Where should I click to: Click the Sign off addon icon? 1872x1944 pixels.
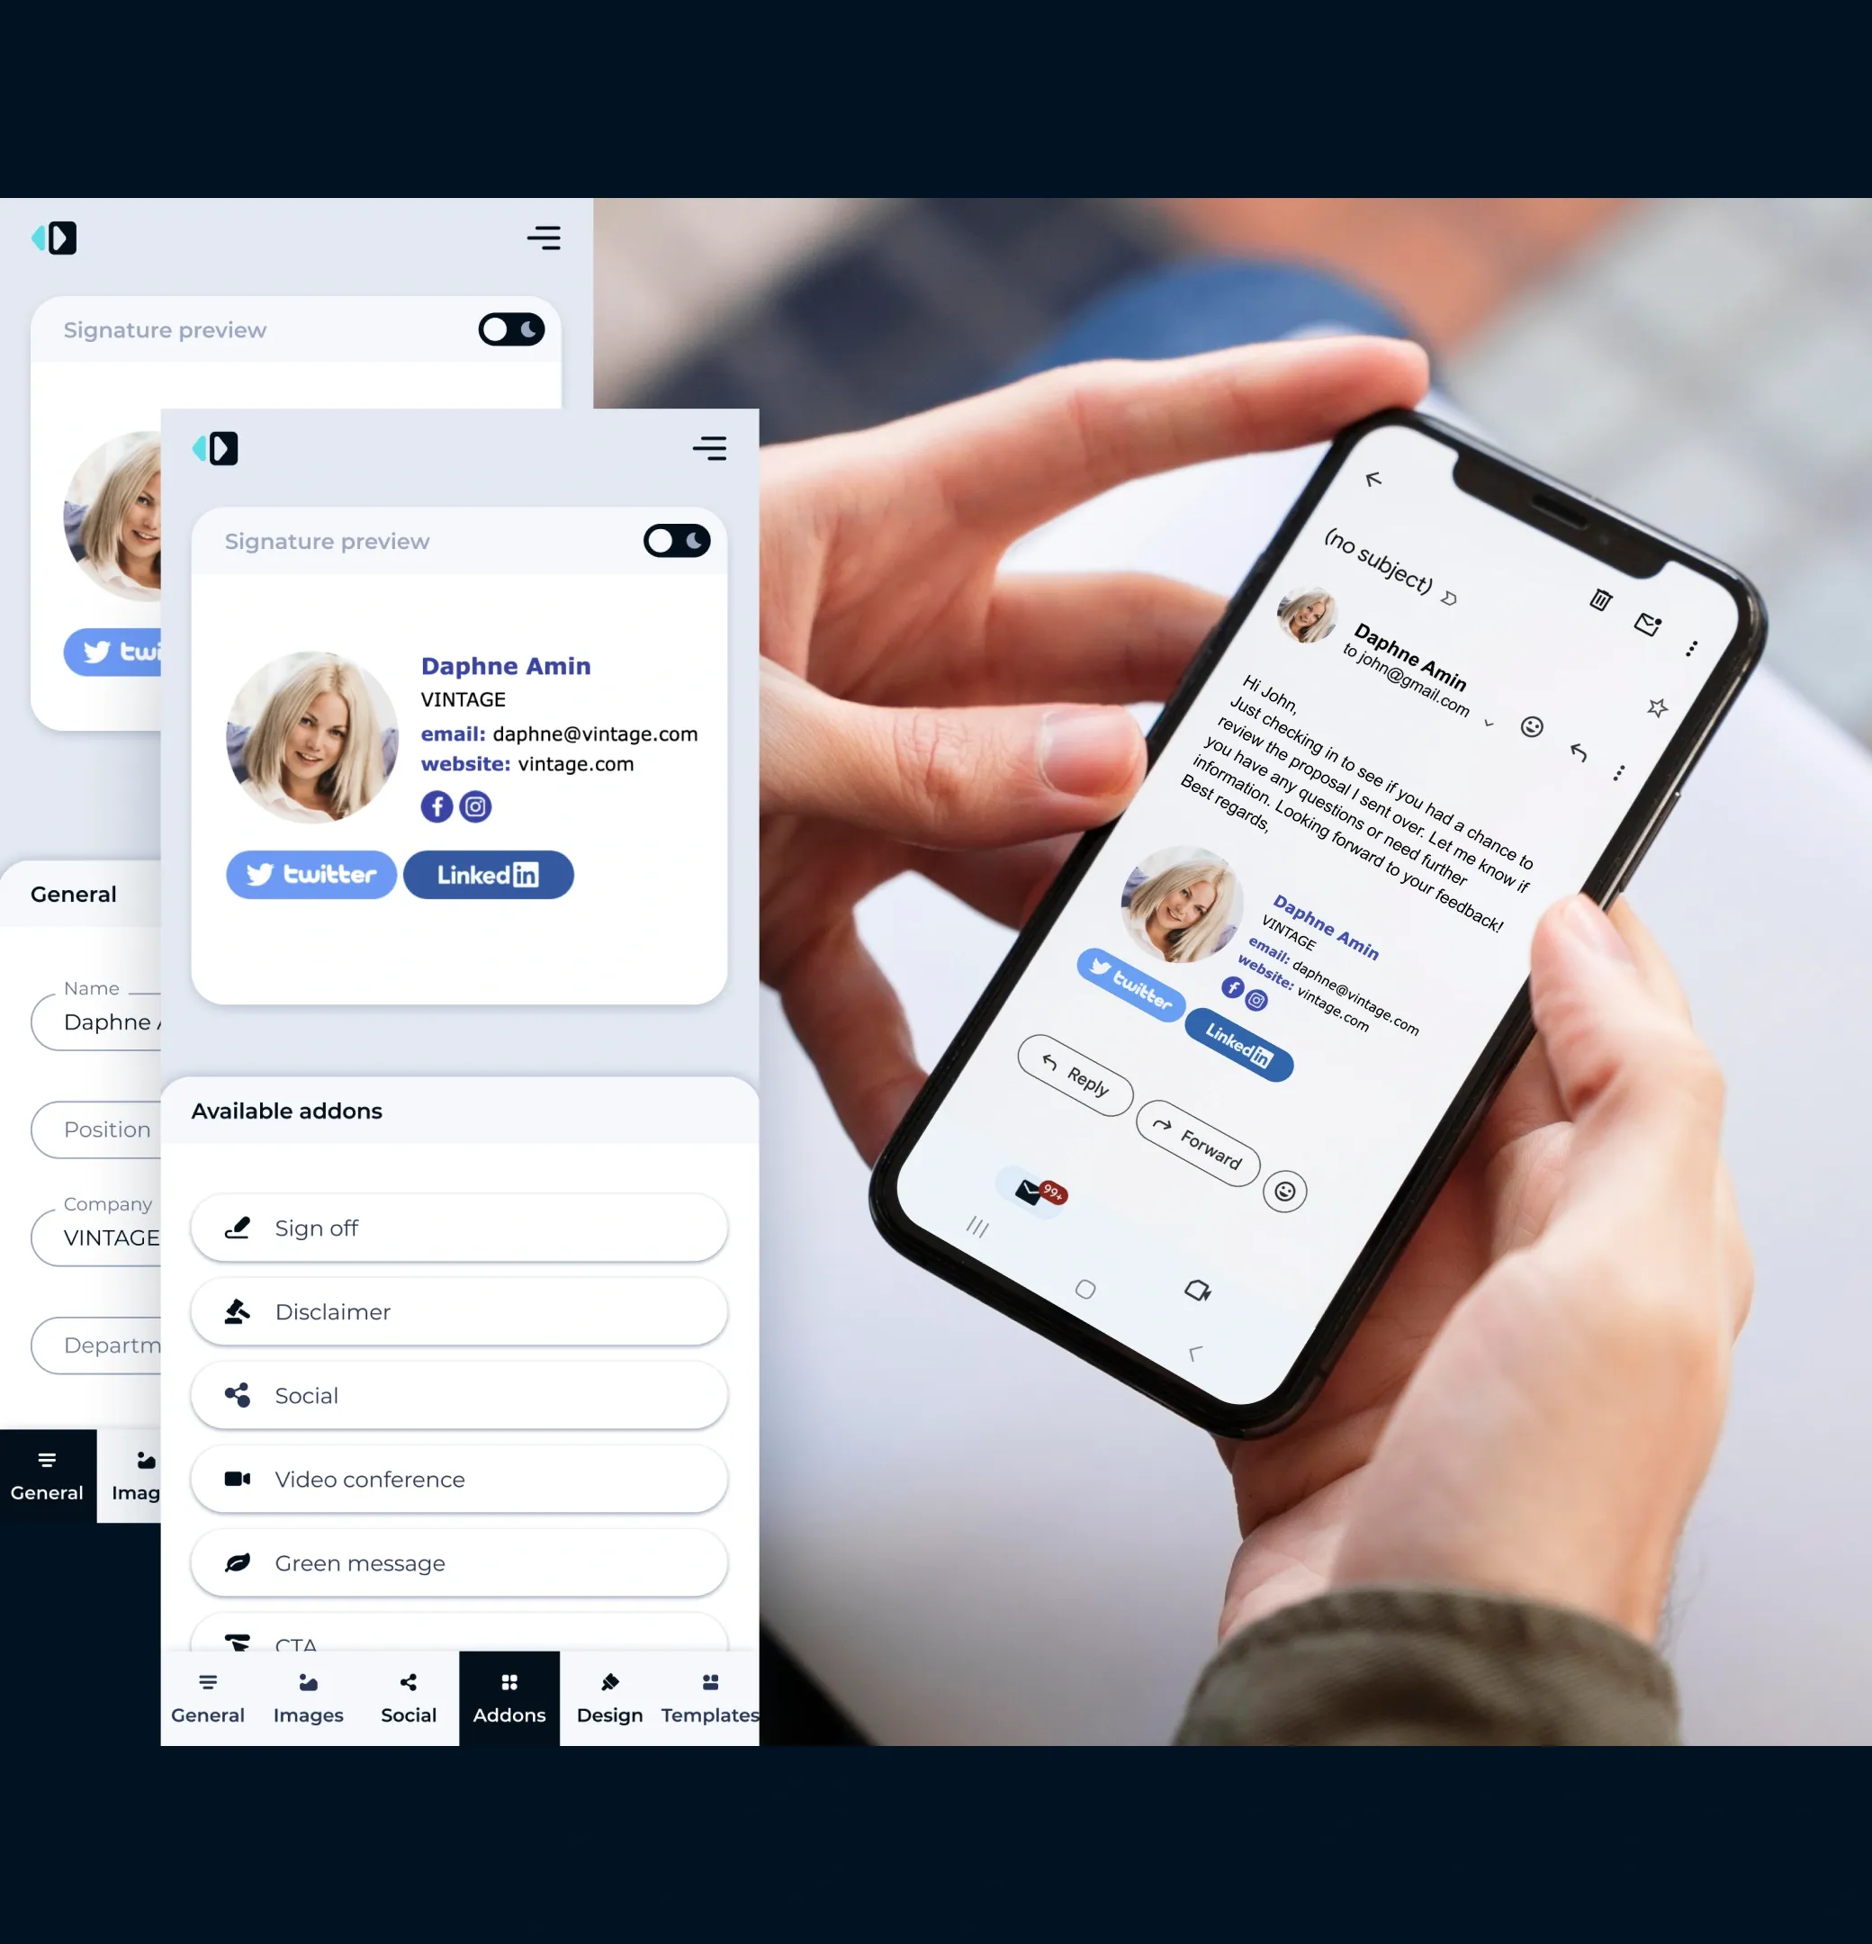[238, 1228]
